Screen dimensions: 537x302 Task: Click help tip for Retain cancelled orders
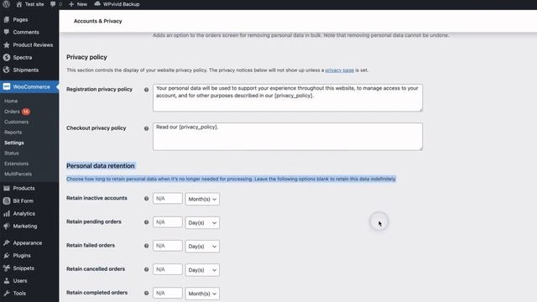point(146,269)
